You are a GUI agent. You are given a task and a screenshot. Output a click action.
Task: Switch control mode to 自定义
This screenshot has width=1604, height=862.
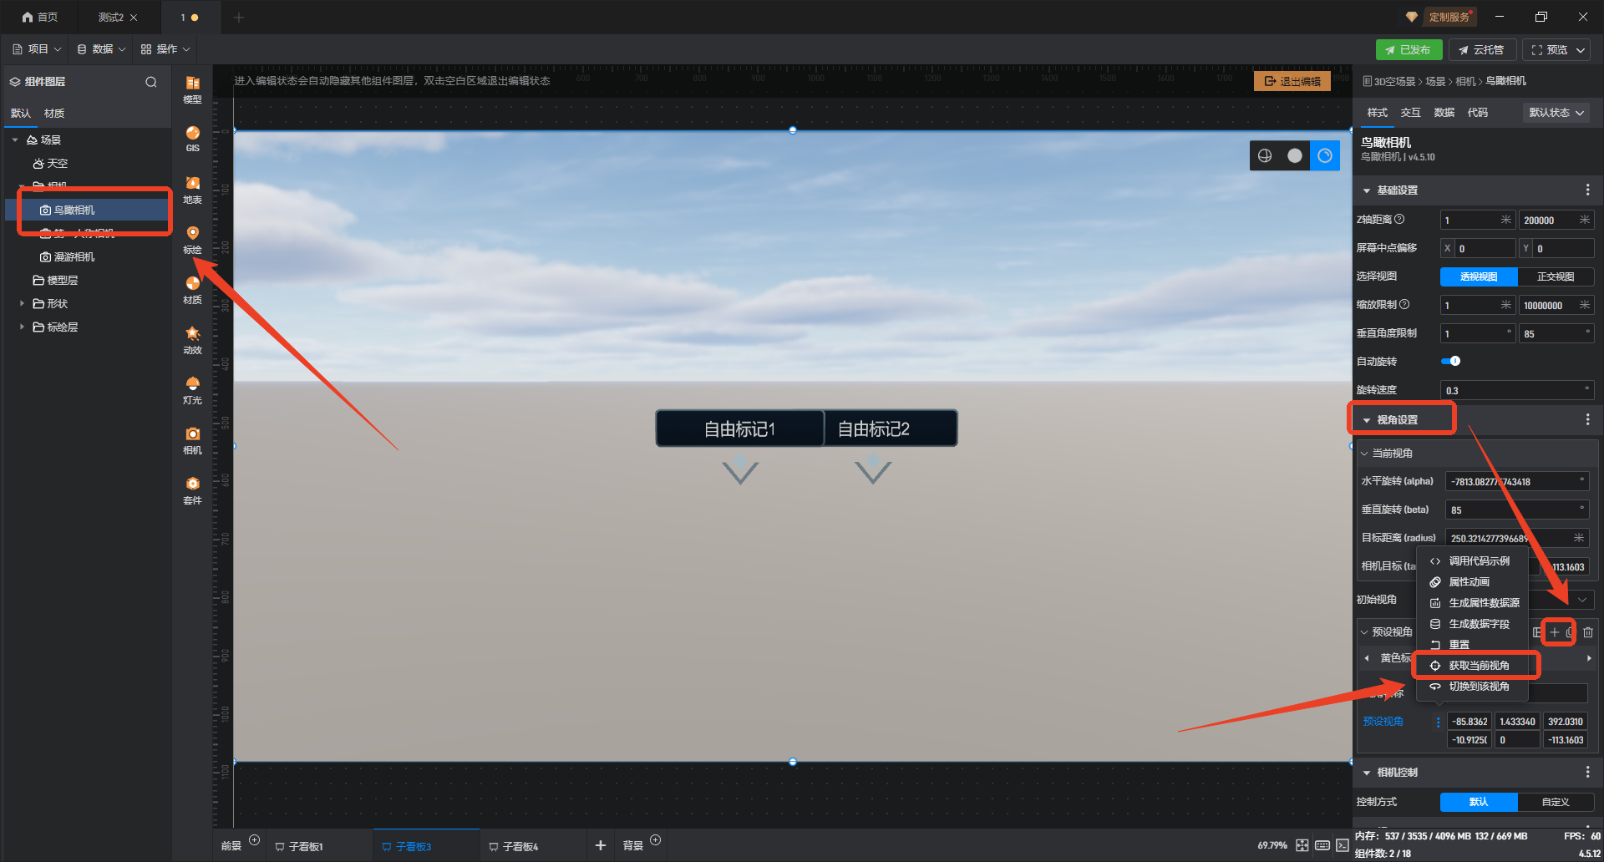click(1555, 802)
